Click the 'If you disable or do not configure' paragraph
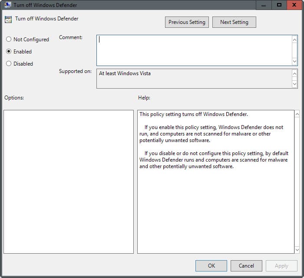304x278 pixels. 214,160
